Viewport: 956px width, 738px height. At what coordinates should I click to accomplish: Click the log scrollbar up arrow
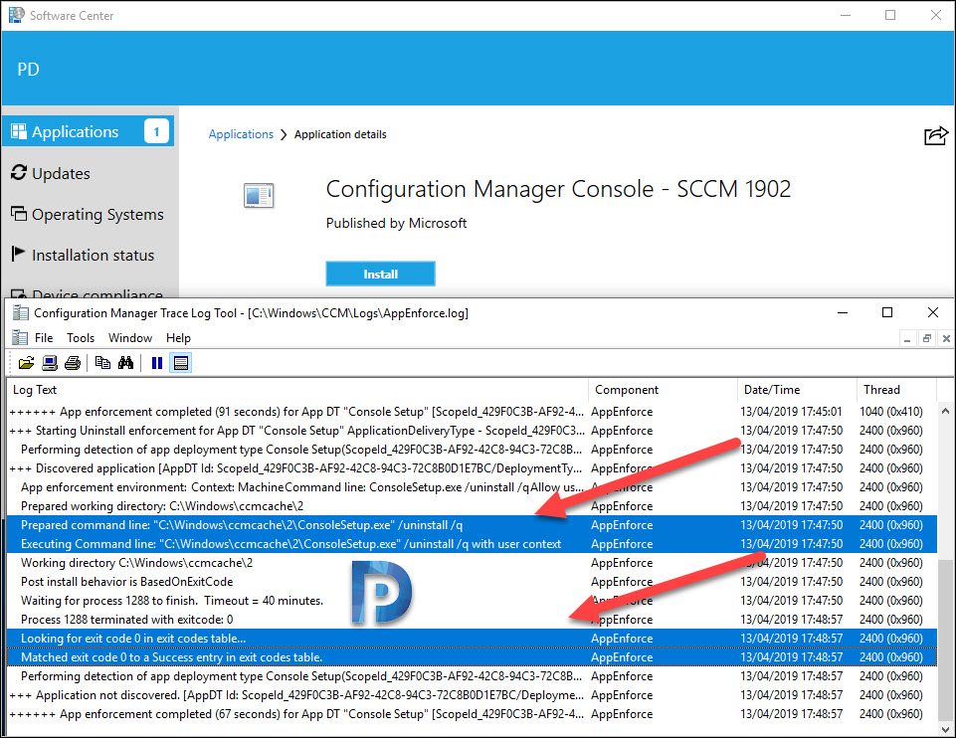coord(945,412)
